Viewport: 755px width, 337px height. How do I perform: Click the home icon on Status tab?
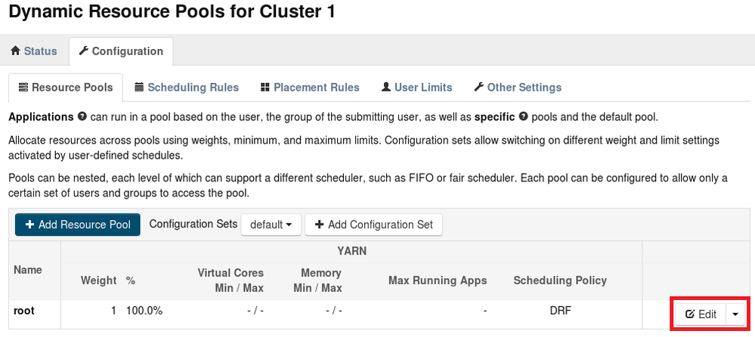point(15,51)
